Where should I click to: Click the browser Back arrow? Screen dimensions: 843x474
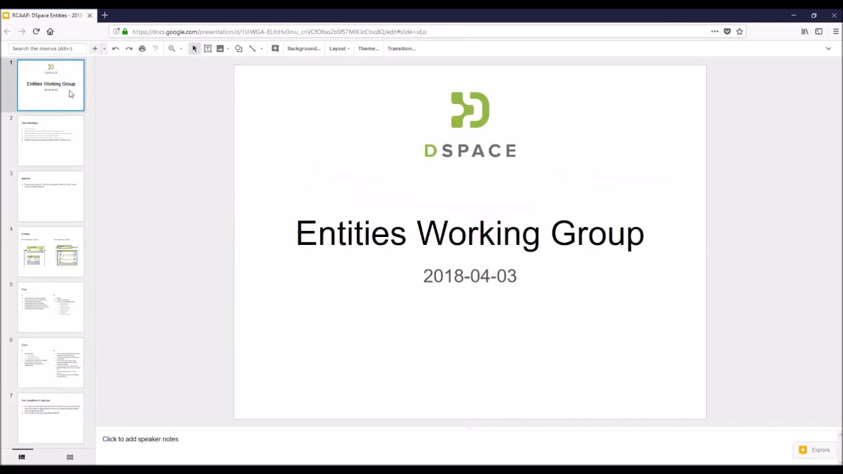(x=8, y=32)
